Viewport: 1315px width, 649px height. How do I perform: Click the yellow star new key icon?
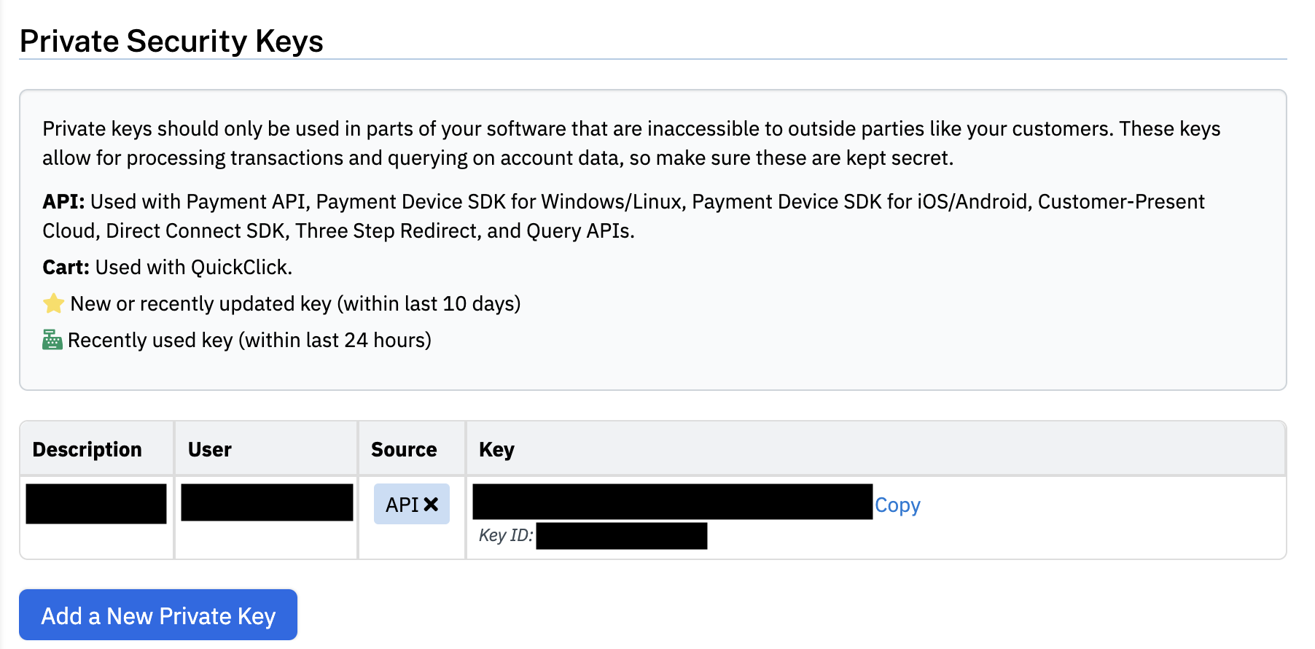(53, 303)
